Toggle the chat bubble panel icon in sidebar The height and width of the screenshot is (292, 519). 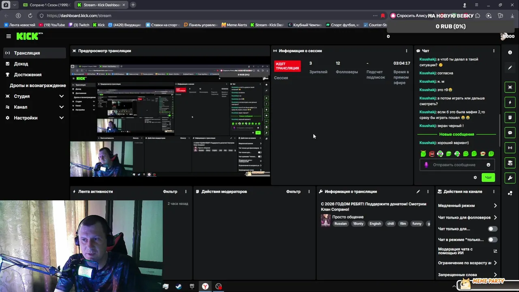510,133
